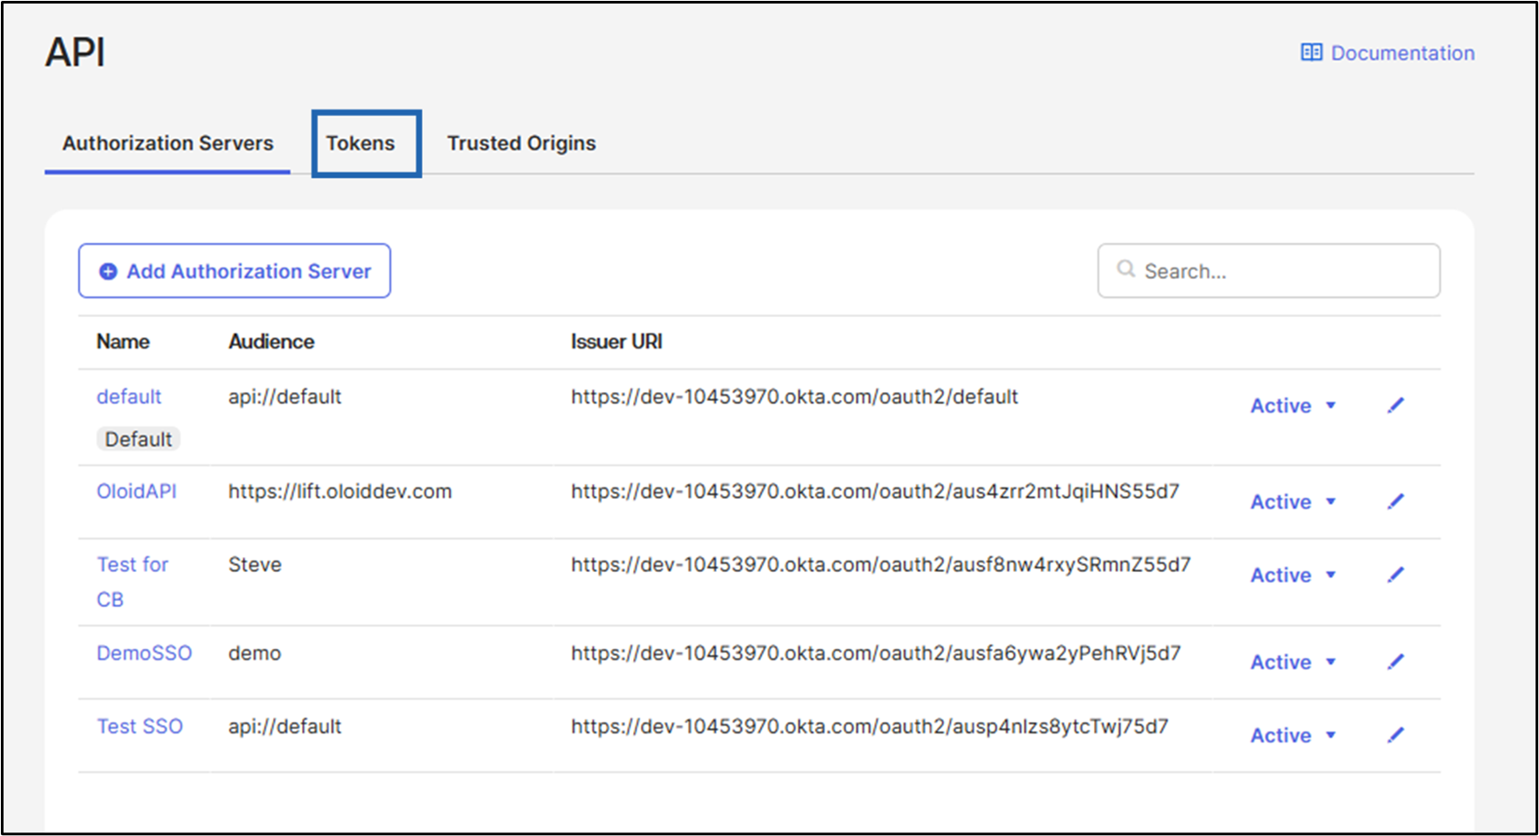Viewport: 1539px width, 836px height.
Task: Open the Active status dropdown for Test SSO
Action: (x=1293, y=735)
